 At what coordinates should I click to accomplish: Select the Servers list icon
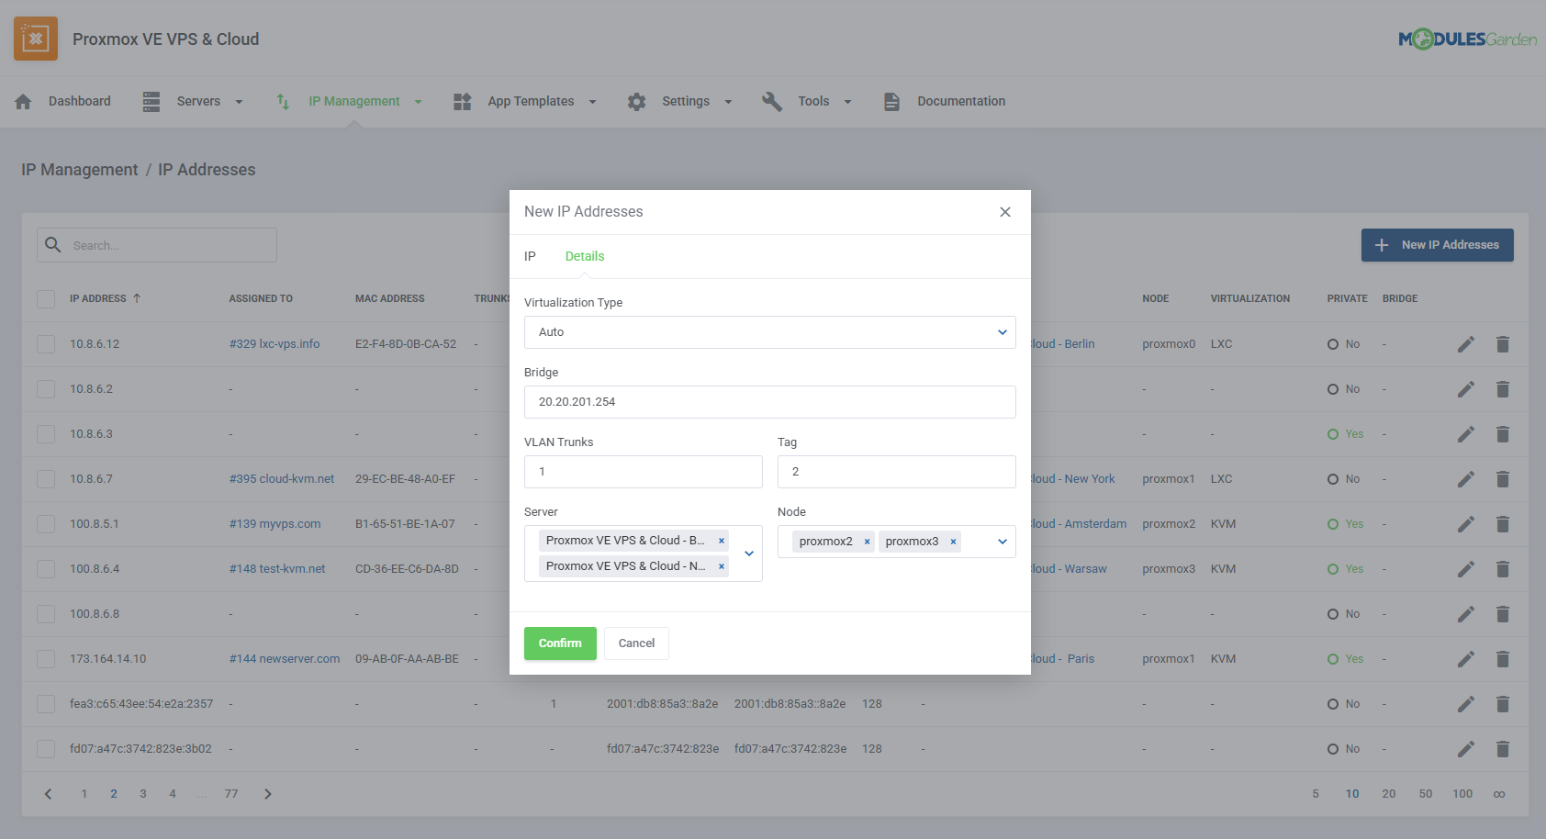(x=151, y=101)
